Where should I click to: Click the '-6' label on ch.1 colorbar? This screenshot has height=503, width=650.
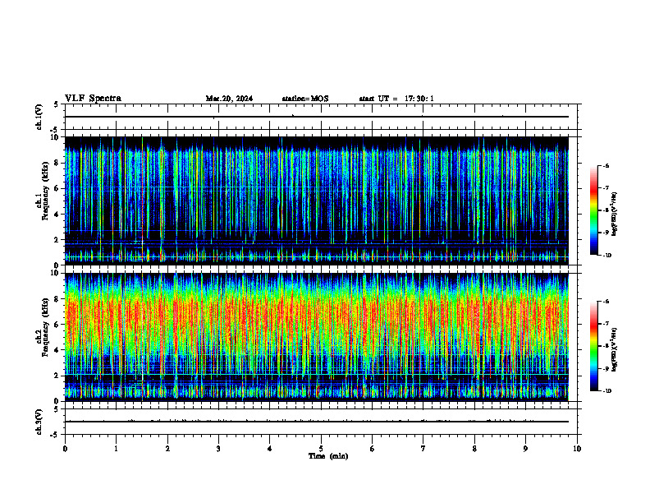[607, 165]
